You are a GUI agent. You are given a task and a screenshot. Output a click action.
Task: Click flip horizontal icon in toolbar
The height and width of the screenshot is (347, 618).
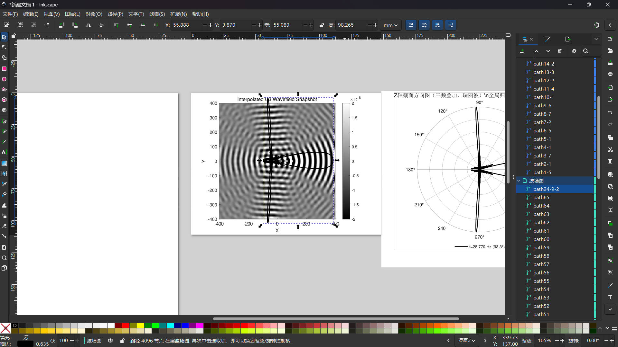[x=88, y=25]
